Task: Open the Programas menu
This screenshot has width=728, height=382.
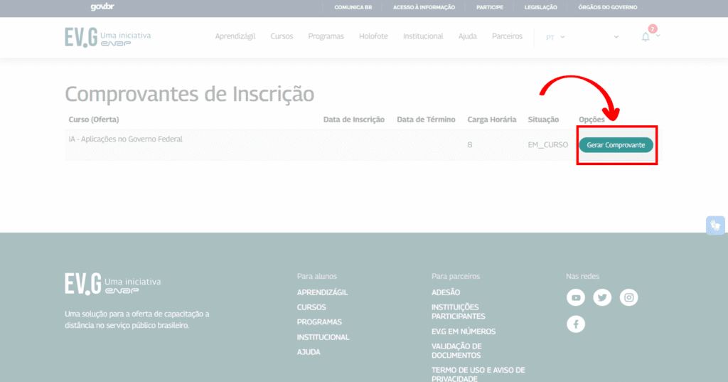Action: 326,36
